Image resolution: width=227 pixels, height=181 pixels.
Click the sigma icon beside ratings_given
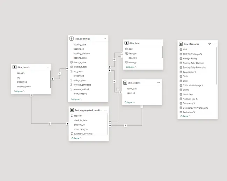click(x=71, y=80)
